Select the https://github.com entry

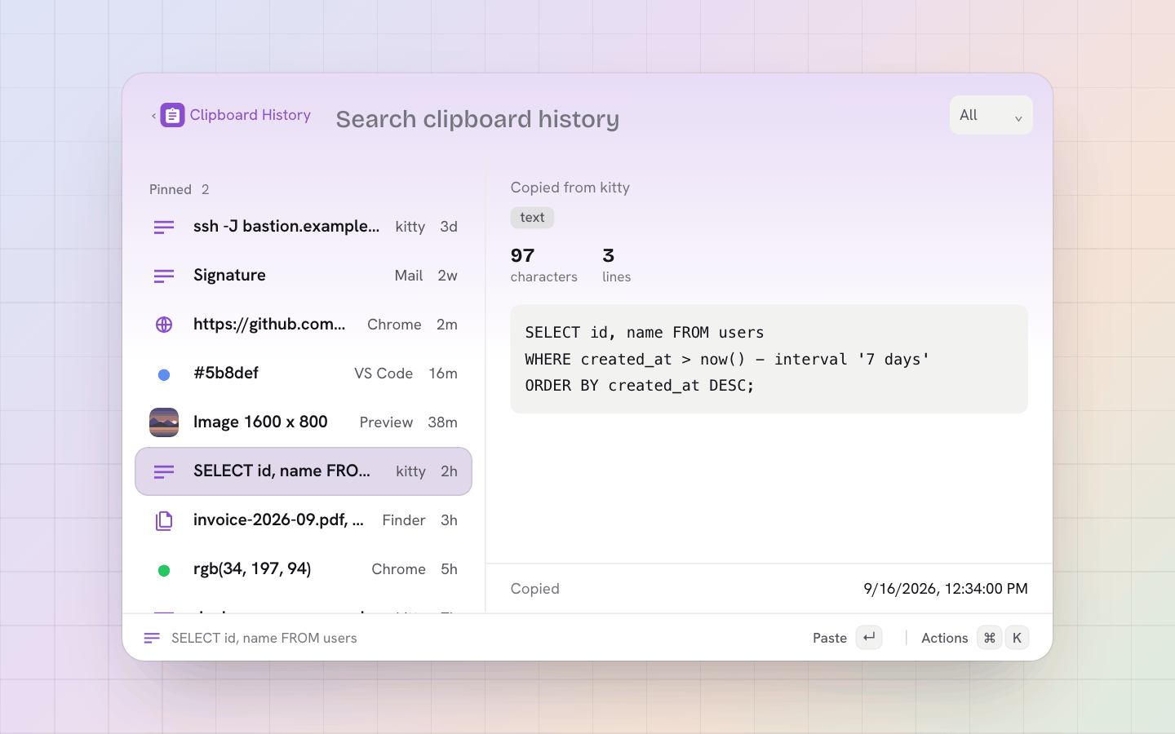click(x=304, y=325)
